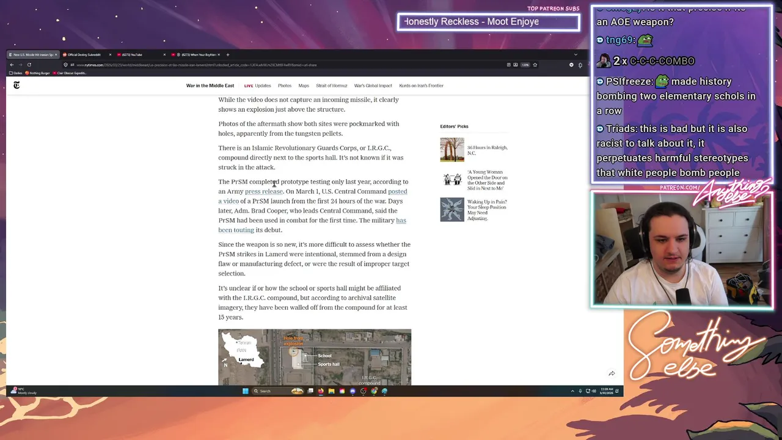Image resolution: width=782 pixels, height=440 pixels.
Task: Expand the browser tab list chevron
Action: tap(576, 54)
